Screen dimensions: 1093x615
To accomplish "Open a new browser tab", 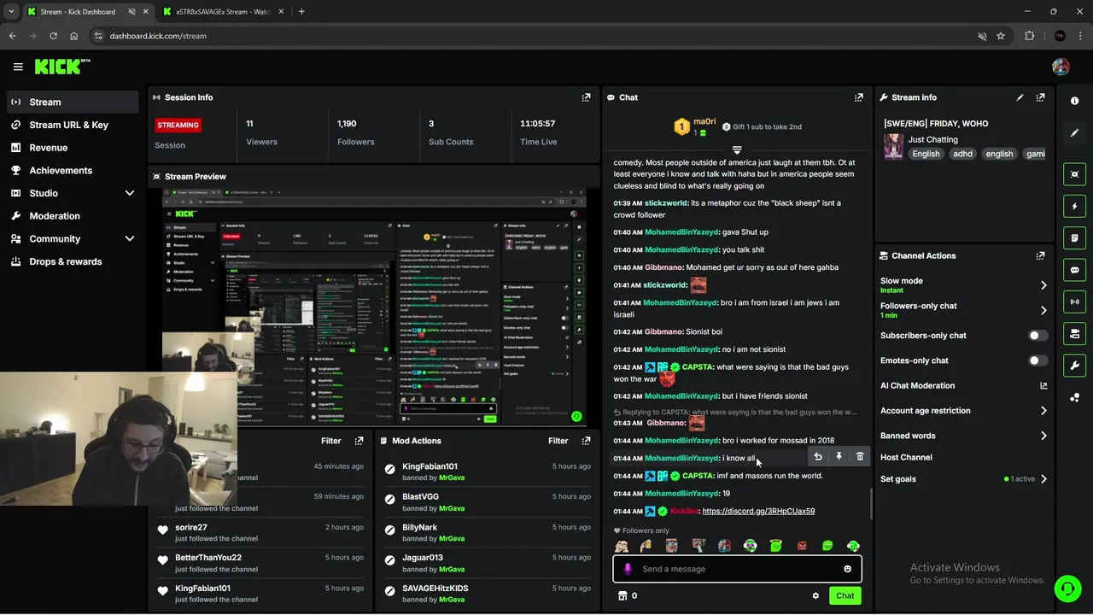I will click(301, 12).
